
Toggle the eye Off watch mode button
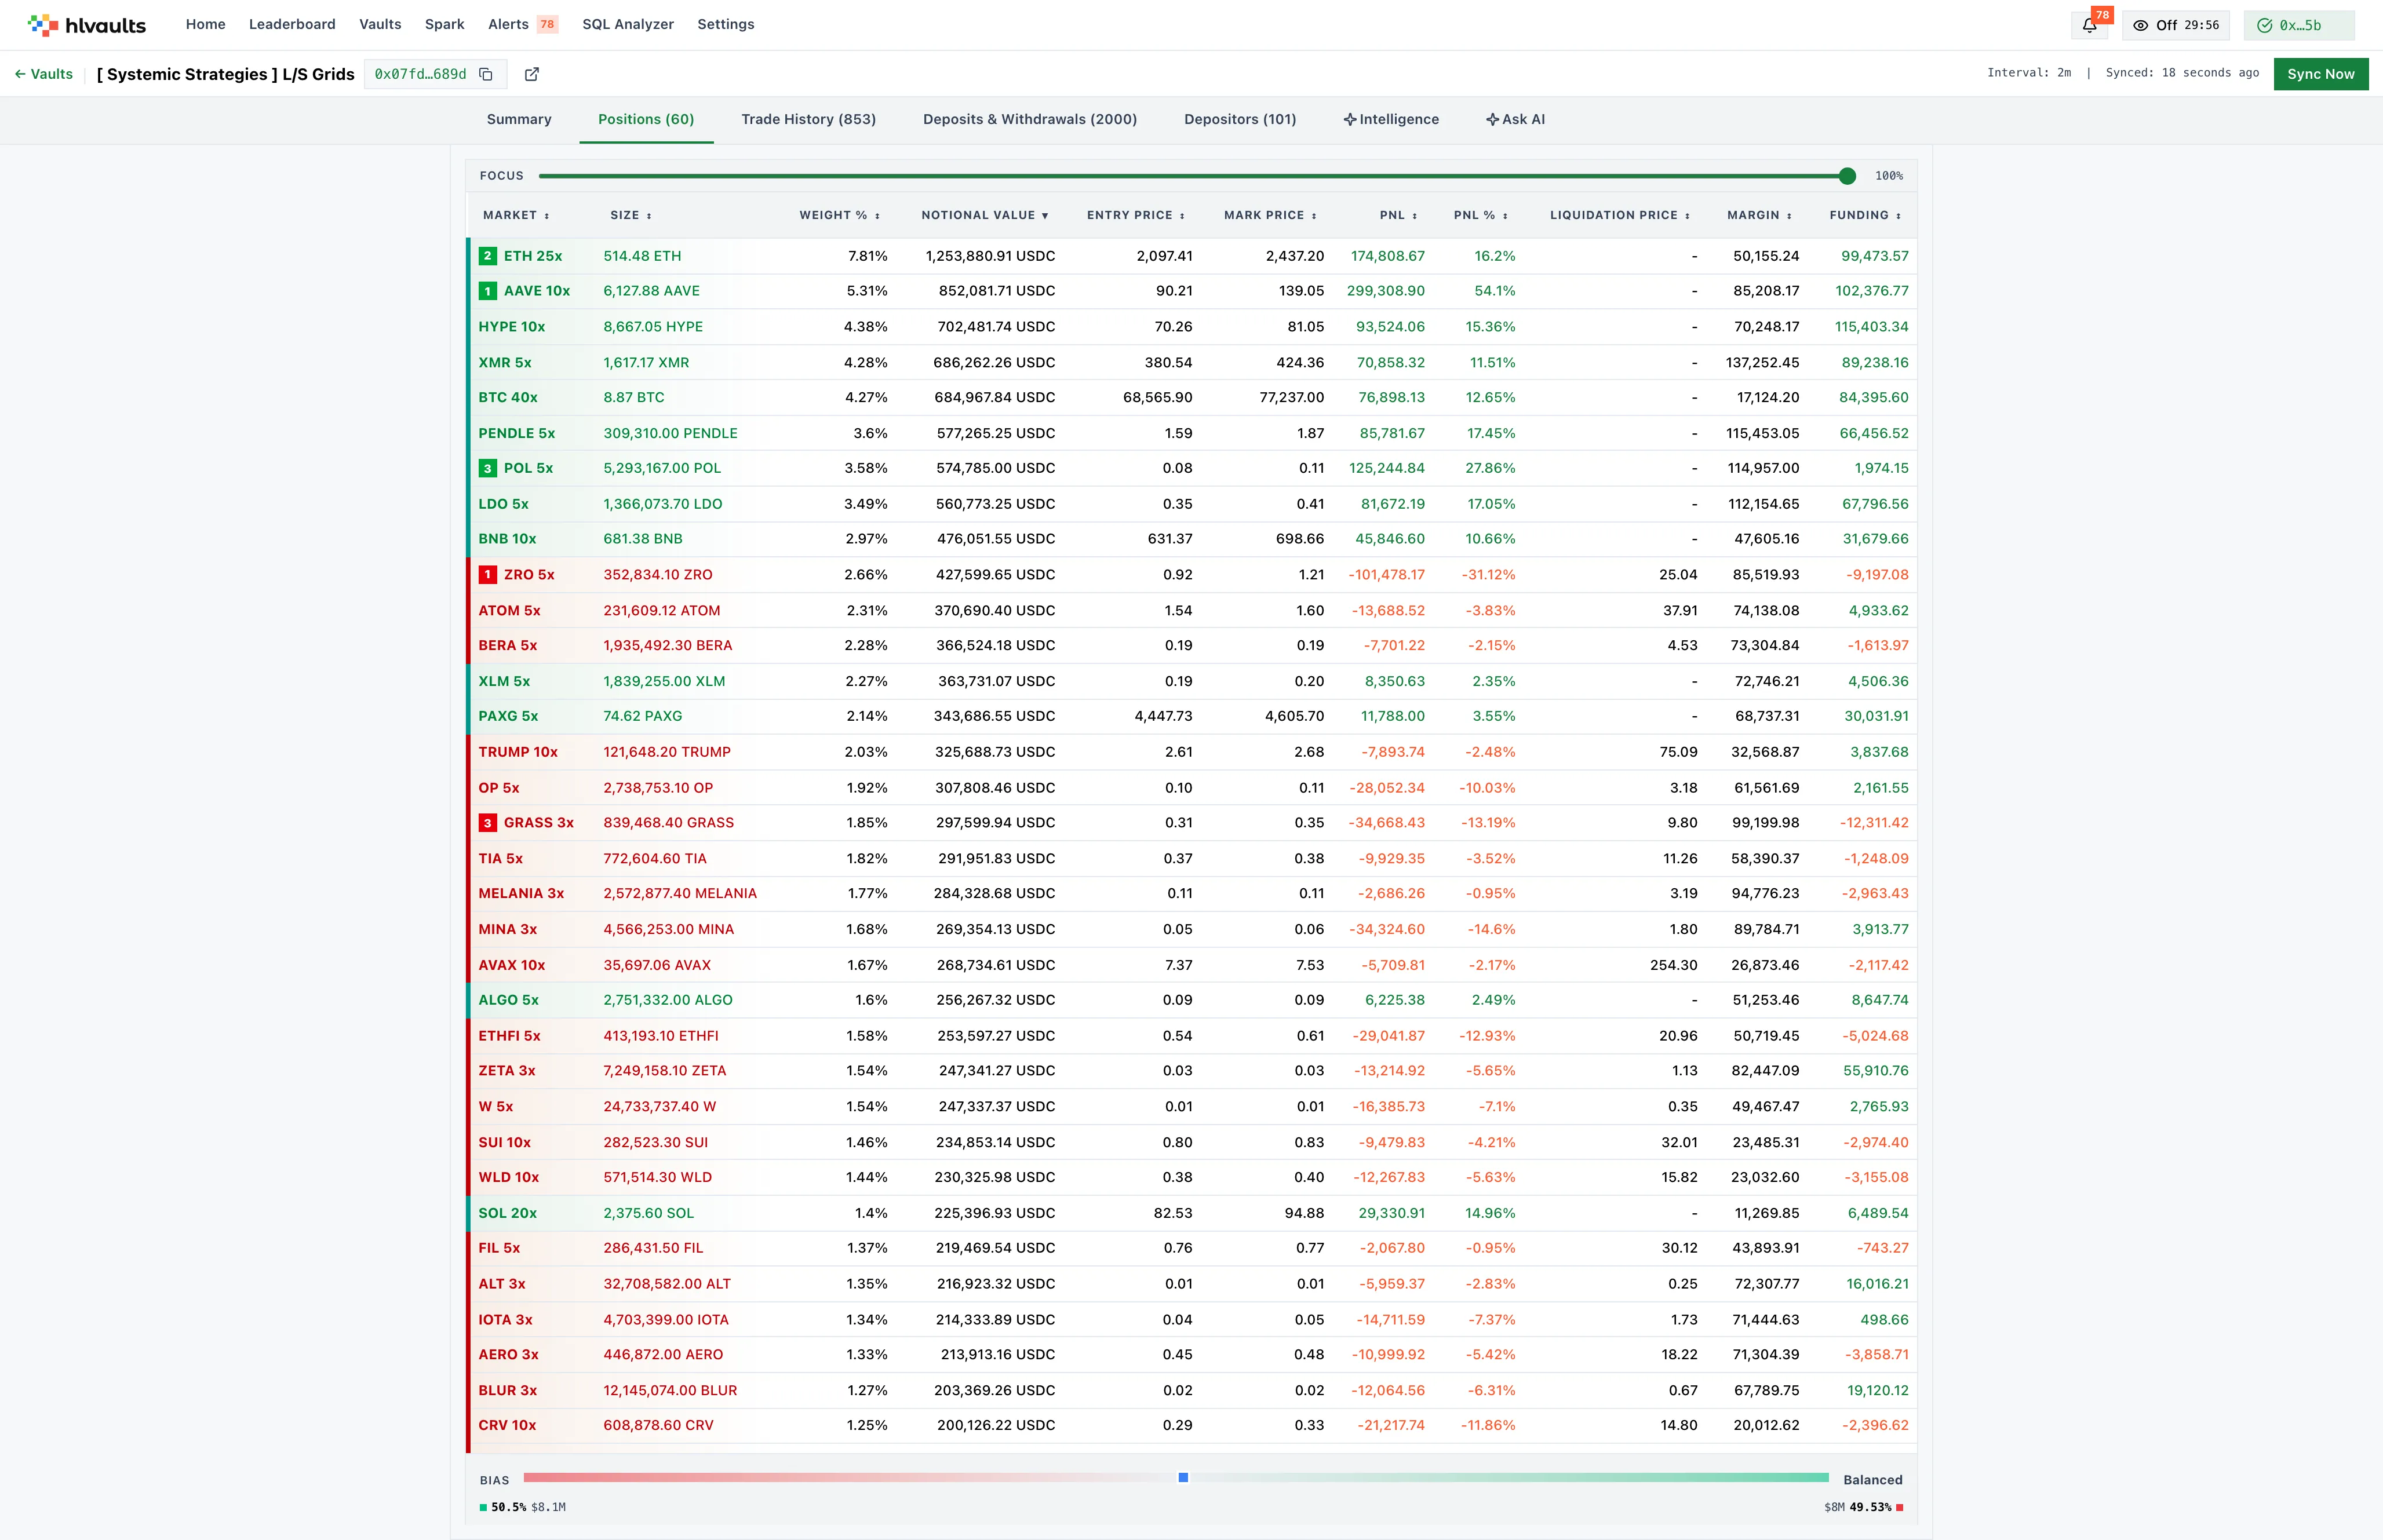[2176, 25]
